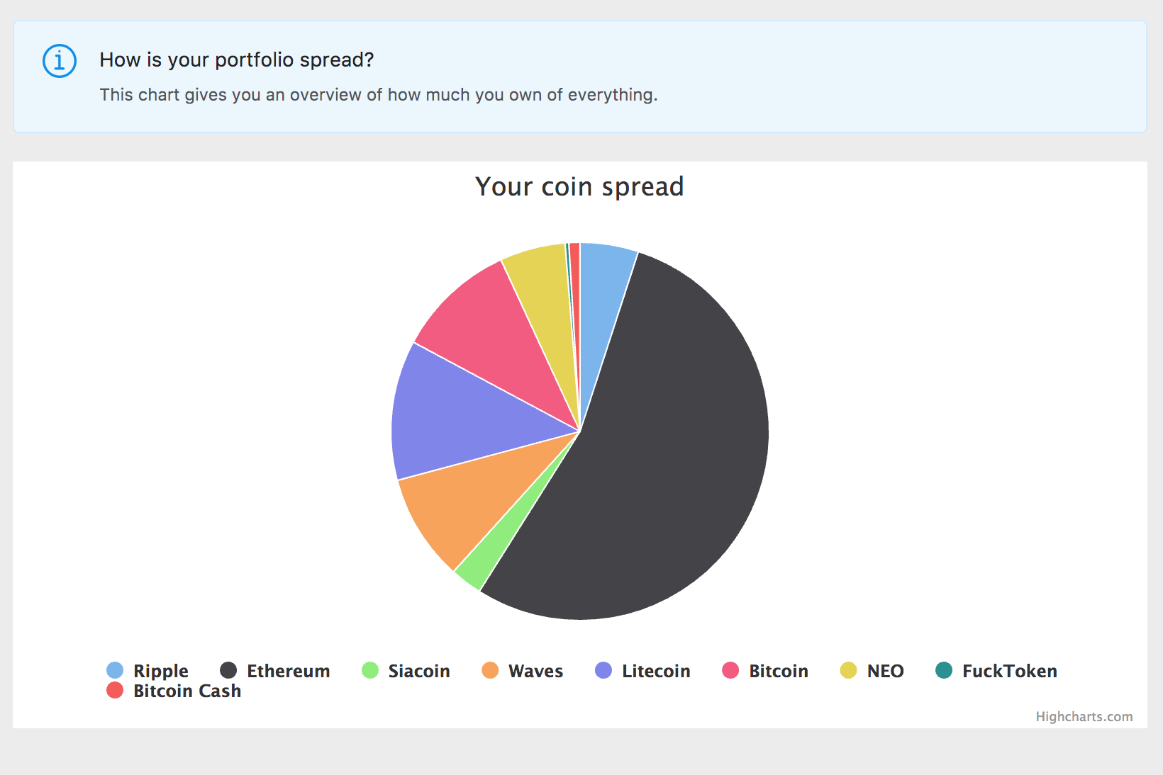This screenshot has height=775, width=1163.
Task: Click the pink Bitcoin legend dot
Action: click(x=730, y=670)
